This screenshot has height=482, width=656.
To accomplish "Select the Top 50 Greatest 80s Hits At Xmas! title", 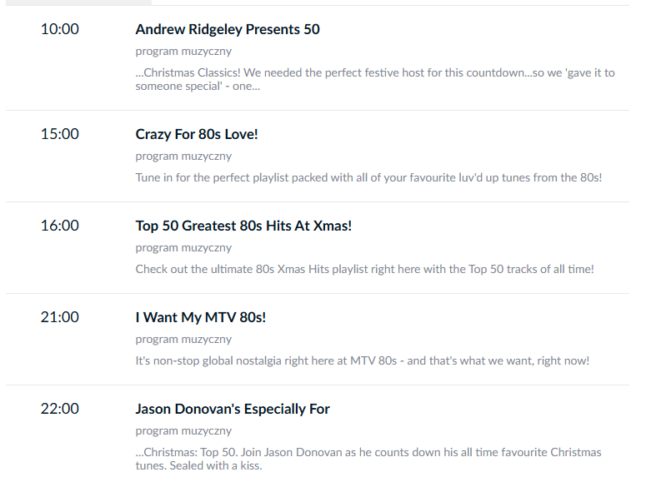I will 243,226.
